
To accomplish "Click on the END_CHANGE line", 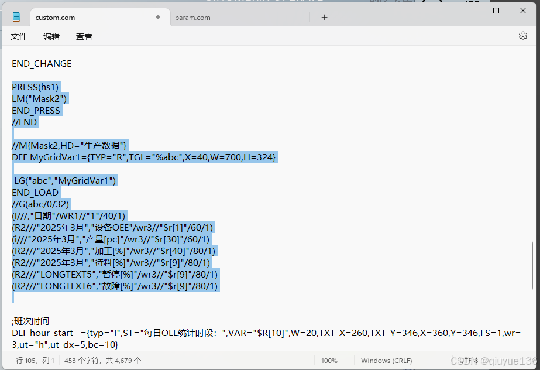I will click(42, 64).
